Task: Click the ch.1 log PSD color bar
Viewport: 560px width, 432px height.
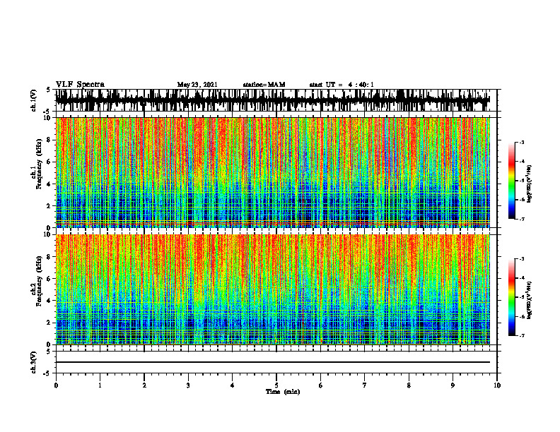Action: 512,181
